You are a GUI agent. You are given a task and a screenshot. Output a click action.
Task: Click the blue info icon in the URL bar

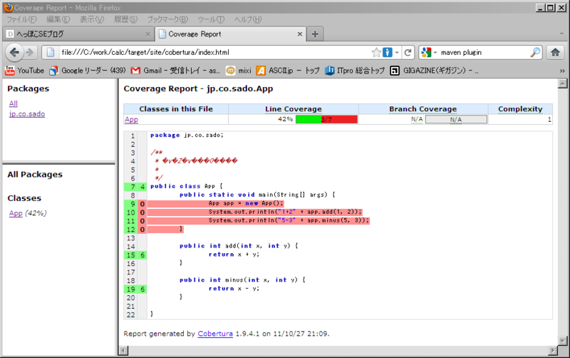tap(388, 52)
